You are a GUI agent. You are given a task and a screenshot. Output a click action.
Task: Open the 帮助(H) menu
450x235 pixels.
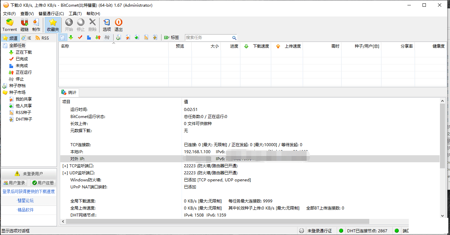93,14
